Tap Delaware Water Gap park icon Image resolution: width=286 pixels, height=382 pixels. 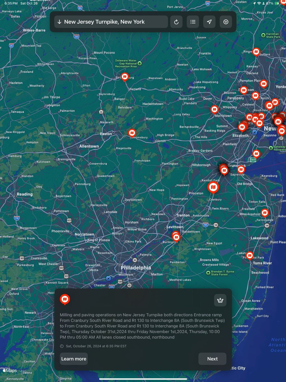(139, 63)
